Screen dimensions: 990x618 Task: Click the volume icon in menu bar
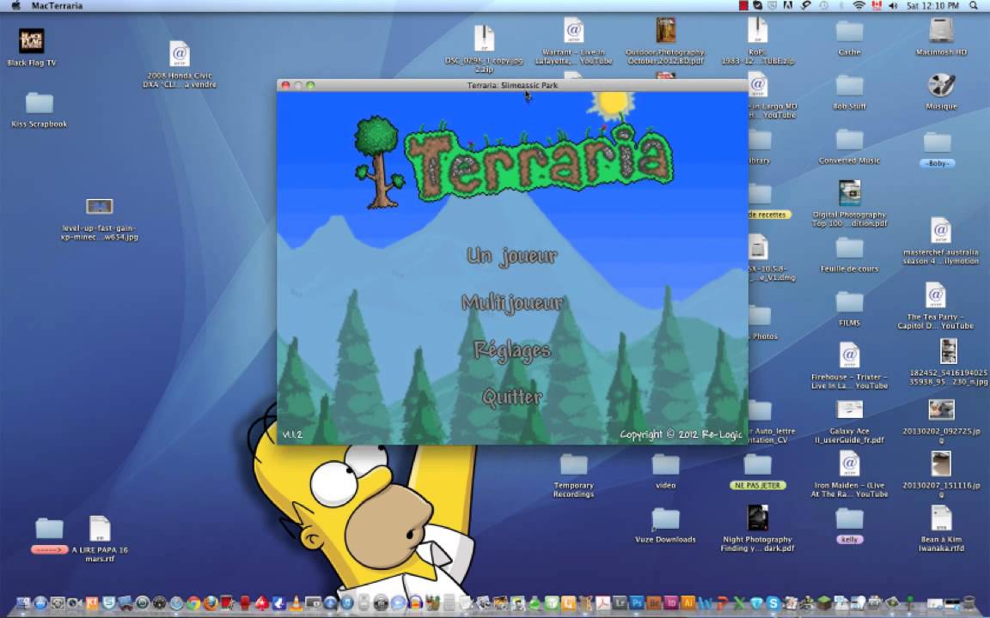click(893, 6)
